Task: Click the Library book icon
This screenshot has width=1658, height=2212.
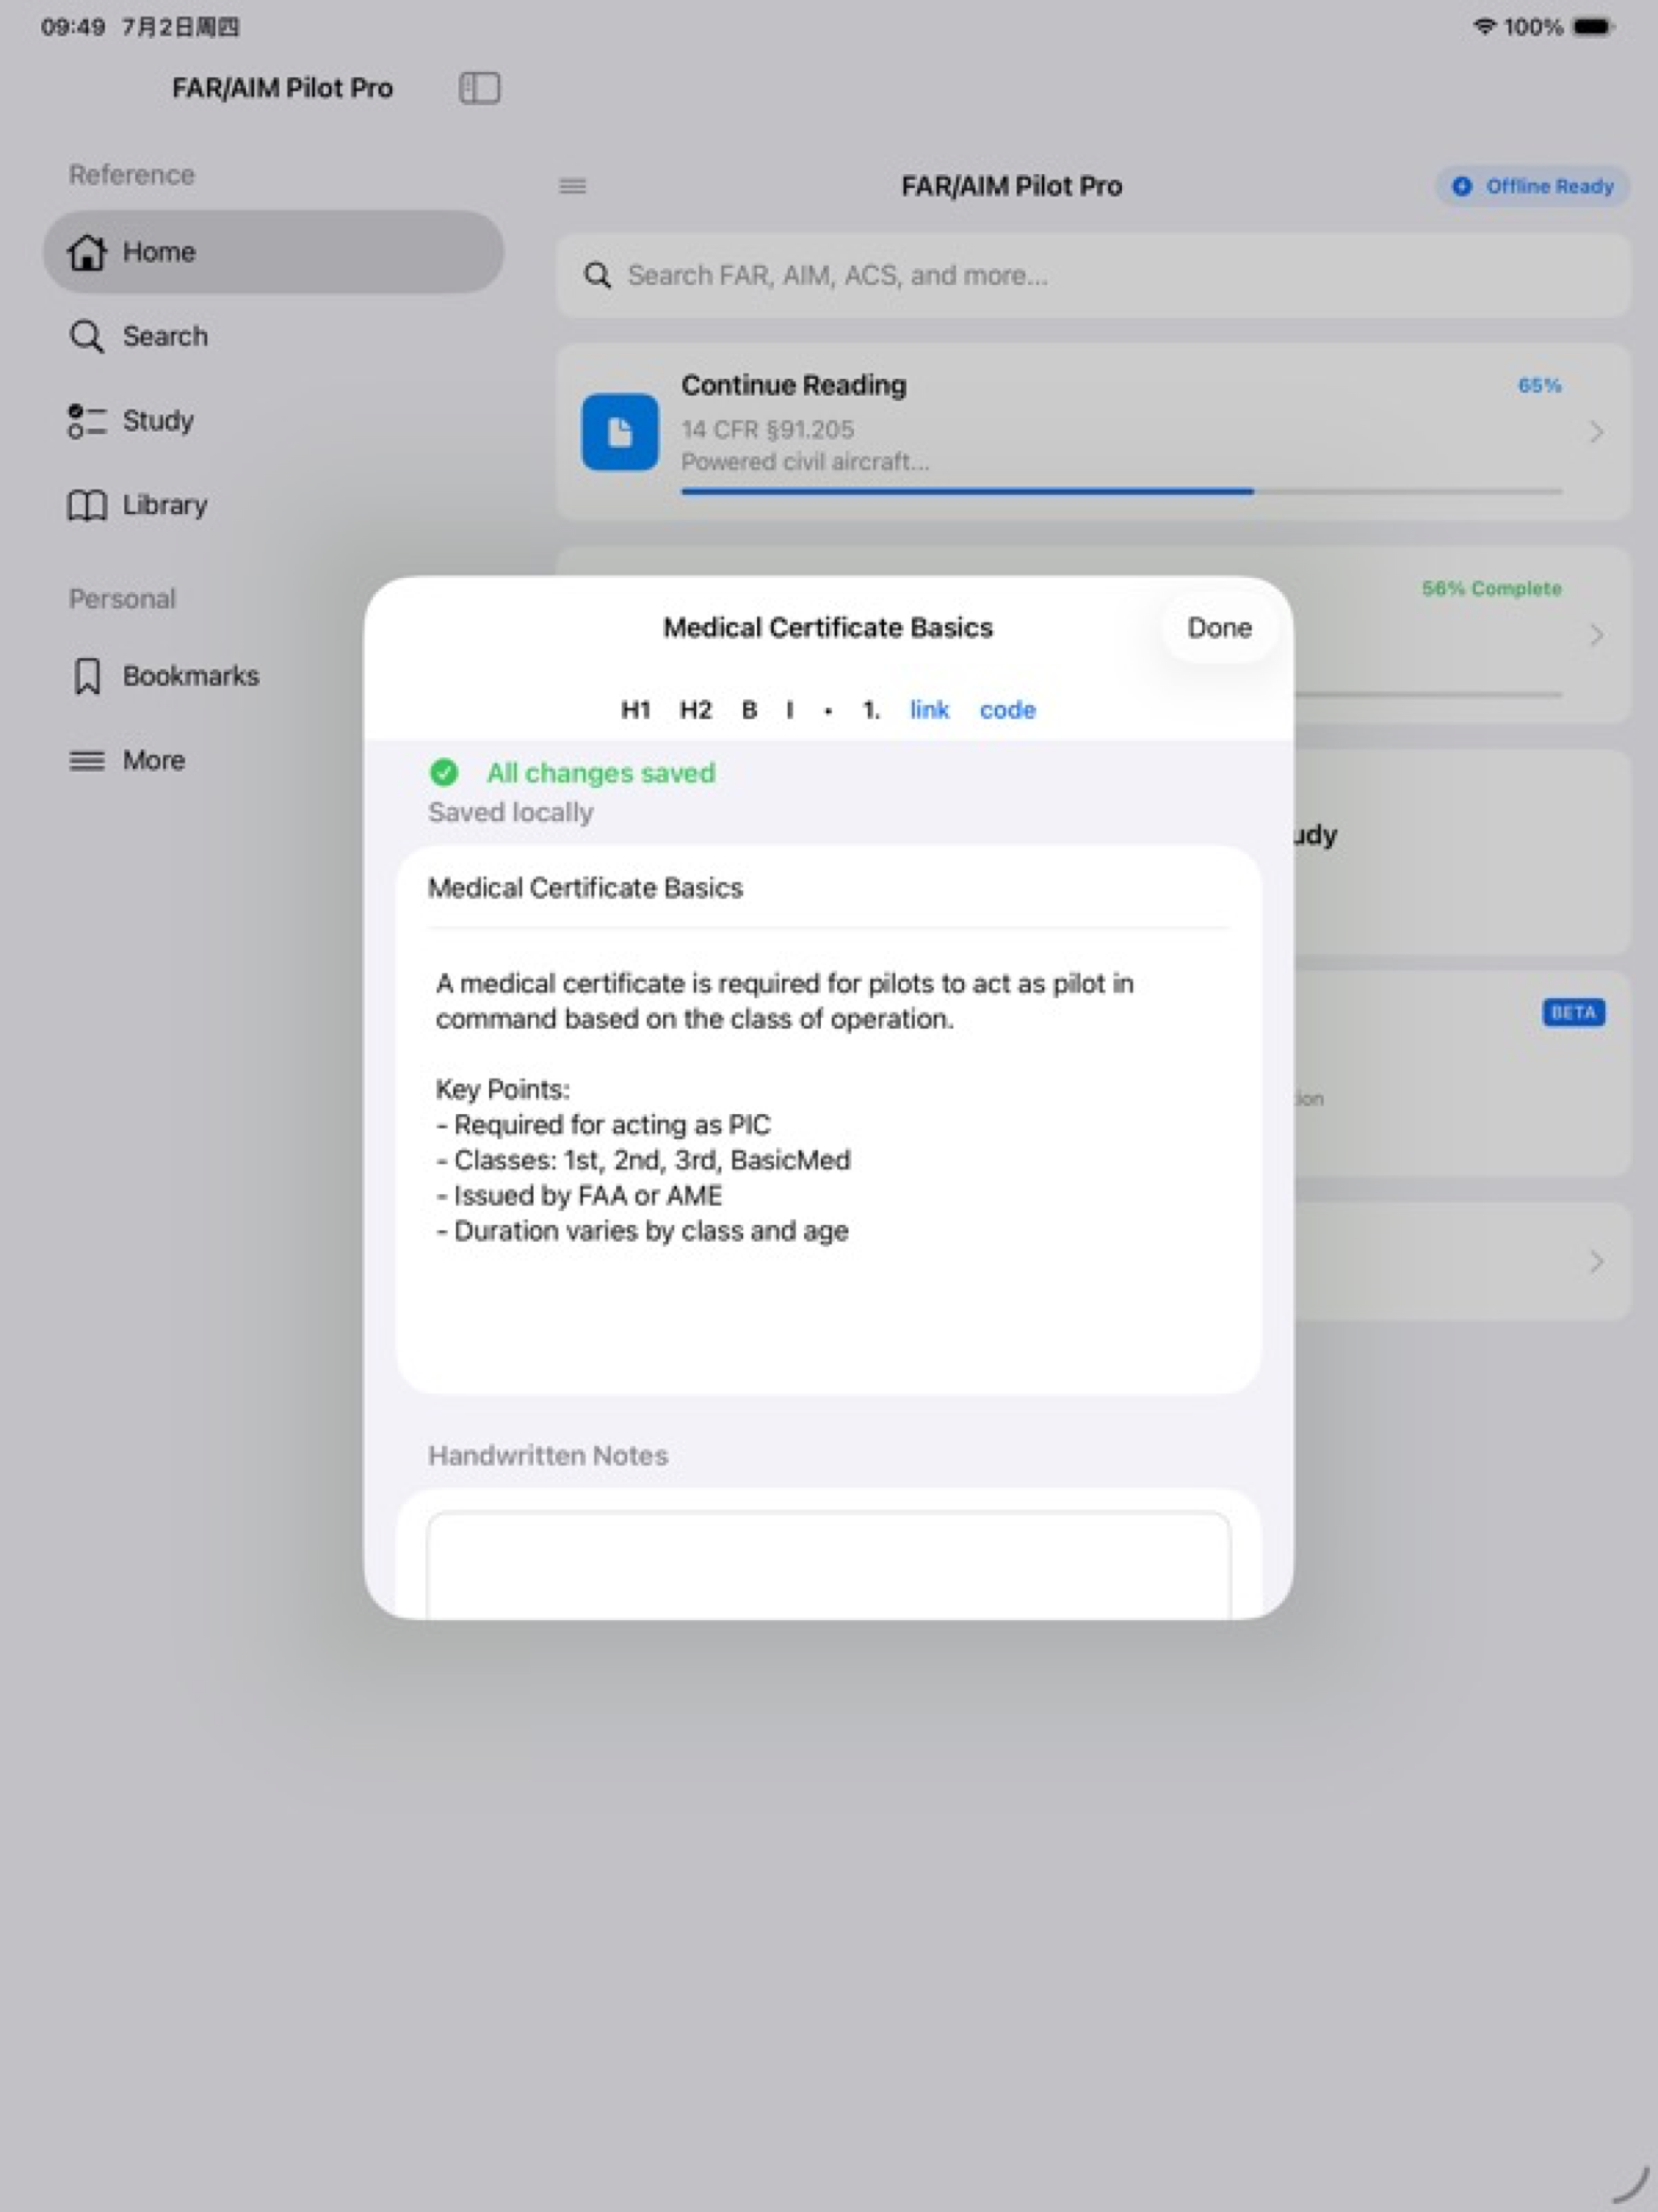Action: coord(87,505)
